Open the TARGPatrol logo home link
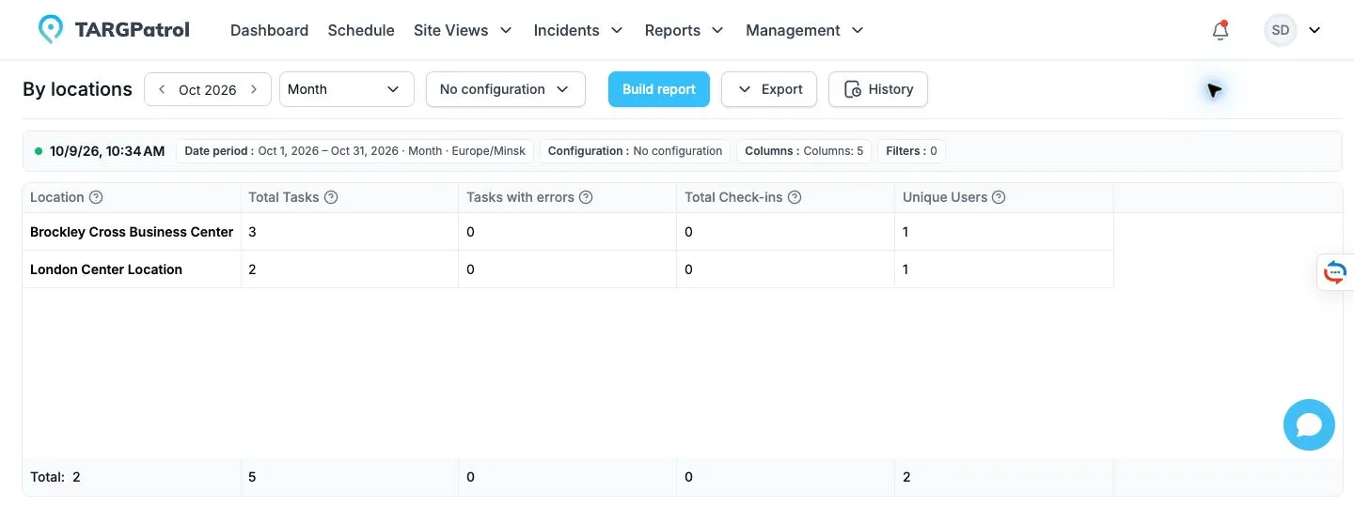The height and width of the screenshot is (507, 1354). (x=114, y=30)
